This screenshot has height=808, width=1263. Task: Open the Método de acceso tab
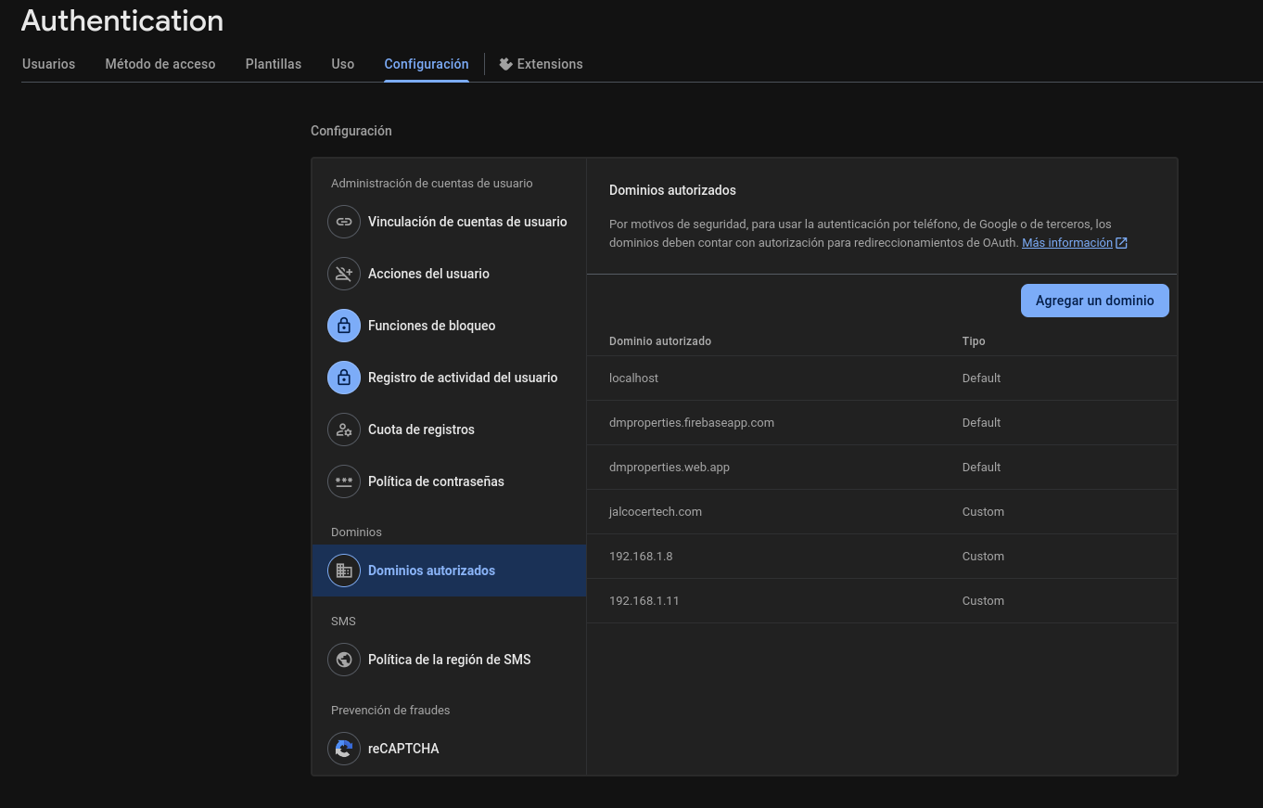pyautogui.click(x=160, y=64)
